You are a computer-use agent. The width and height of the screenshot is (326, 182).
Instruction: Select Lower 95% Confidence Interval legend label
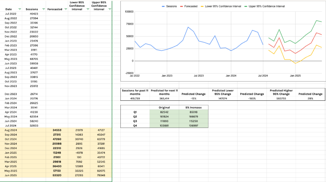[223, 7]
